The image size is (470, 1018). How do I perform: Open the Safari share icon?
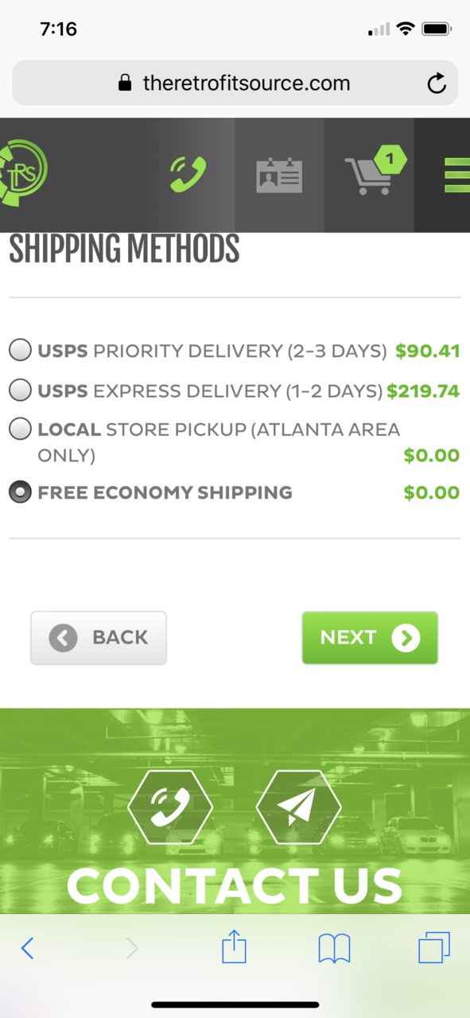234,947
